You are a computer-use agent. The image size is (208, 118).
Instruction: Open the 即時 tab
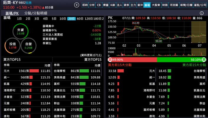(x=85, y=5)
